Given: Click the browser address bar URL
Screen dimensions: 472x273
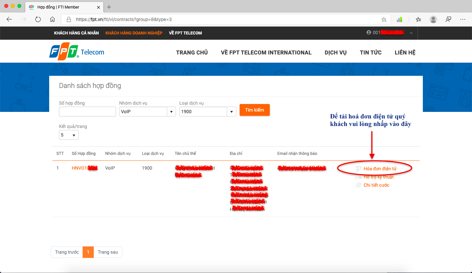Looking at the screenshot, I should point(124,19).
